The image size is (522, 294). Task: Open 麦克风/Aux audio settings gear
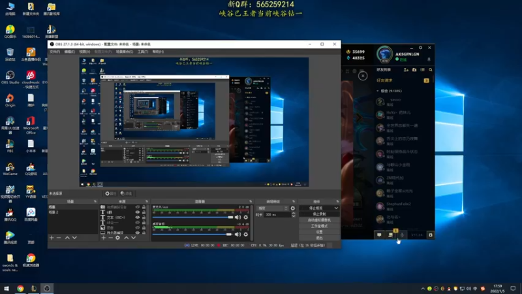pos(246,217)
